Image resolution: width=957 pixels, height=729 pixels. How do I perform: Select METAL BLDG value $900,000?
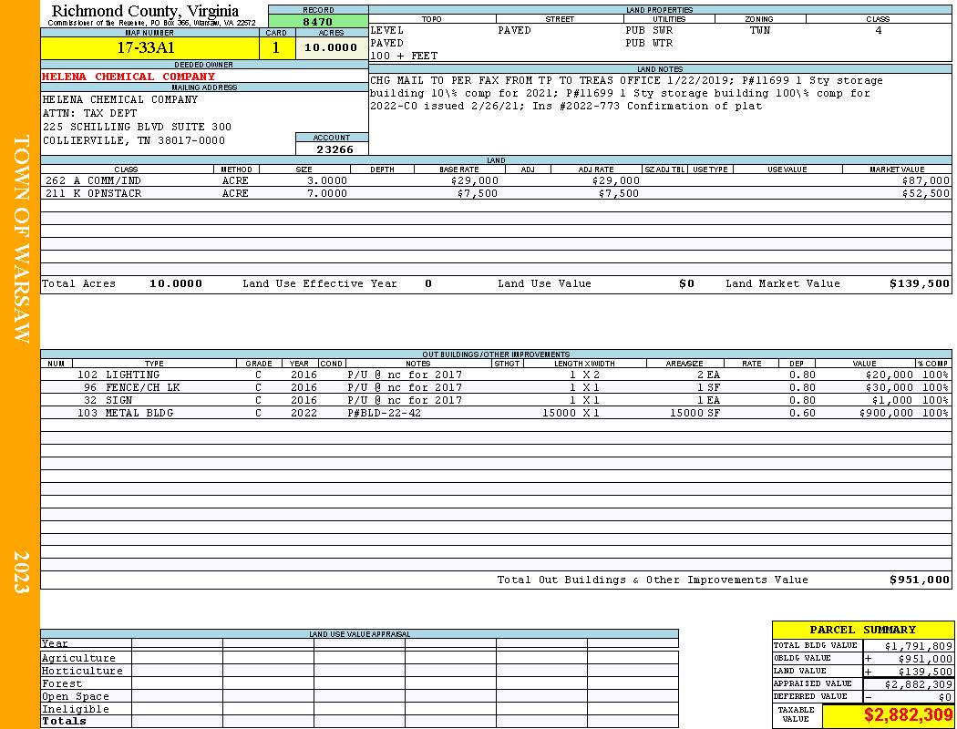(886, 413)
